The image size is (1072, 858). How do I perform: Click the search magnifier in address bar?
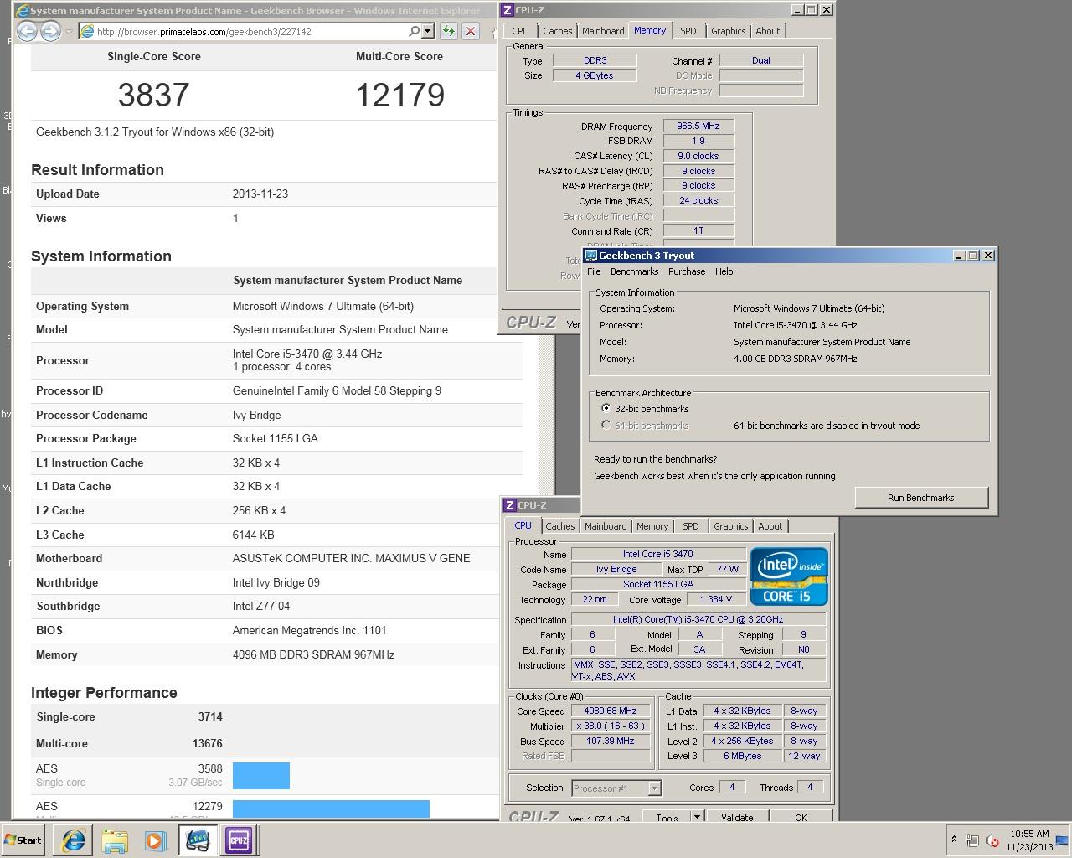pyautogui.click(x=414, y=31)
